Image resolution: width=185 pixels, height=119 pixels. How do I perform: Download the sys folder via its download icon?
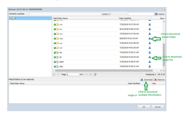150,34
